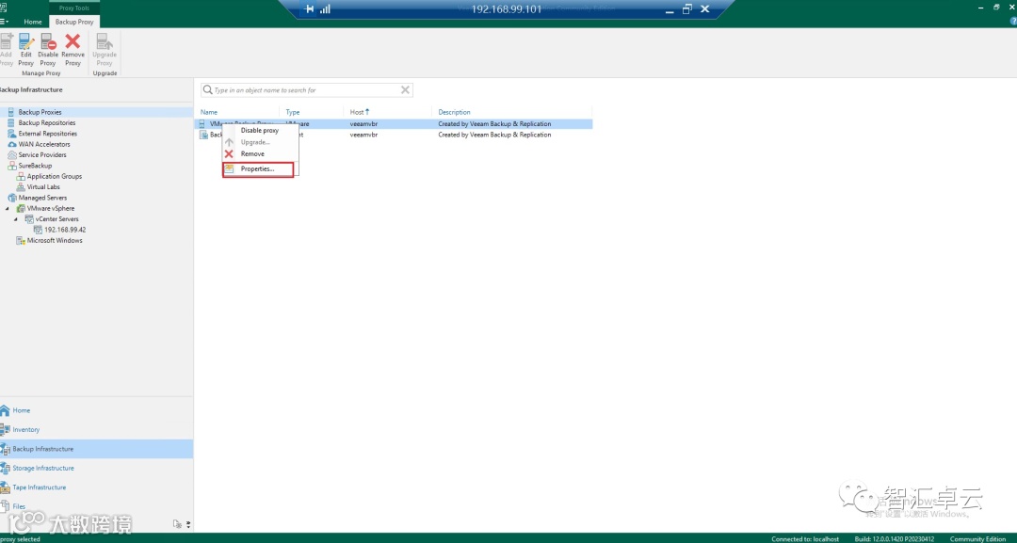Click the Home house icon in navigation
Screen dimensions: 1017x543
(6, 410)
